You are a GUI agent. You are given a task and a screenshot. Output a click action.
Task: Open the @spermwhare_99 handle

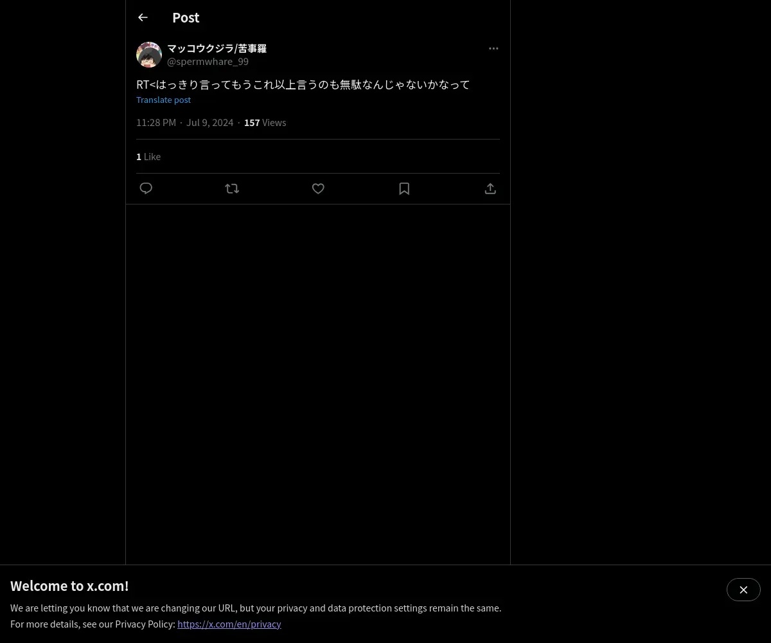click(x=208, y=62)
